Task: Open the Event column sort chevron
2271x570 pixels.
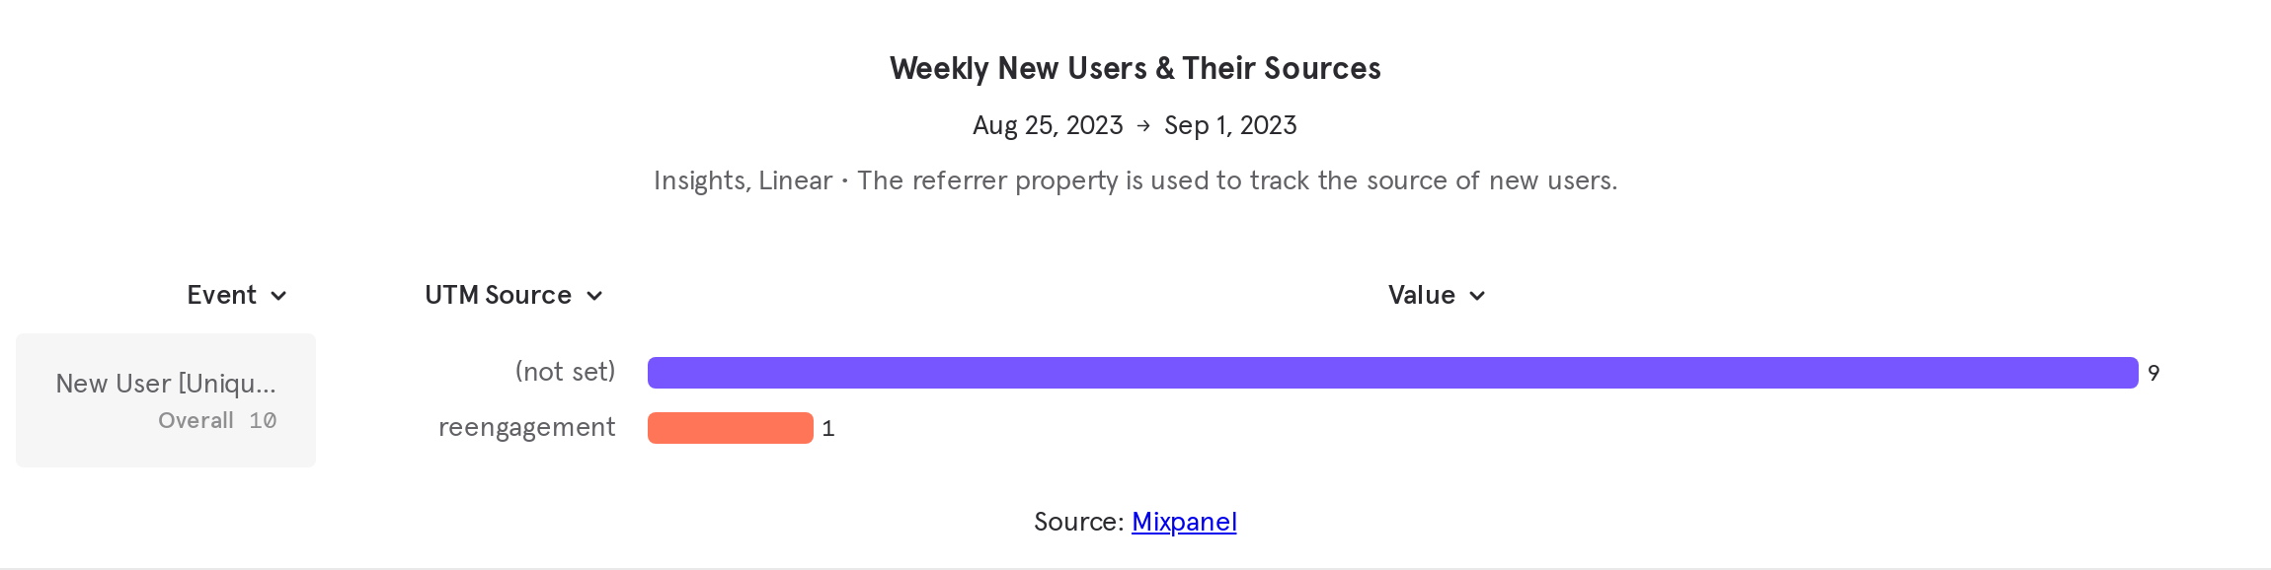Action: coord(277,295)
